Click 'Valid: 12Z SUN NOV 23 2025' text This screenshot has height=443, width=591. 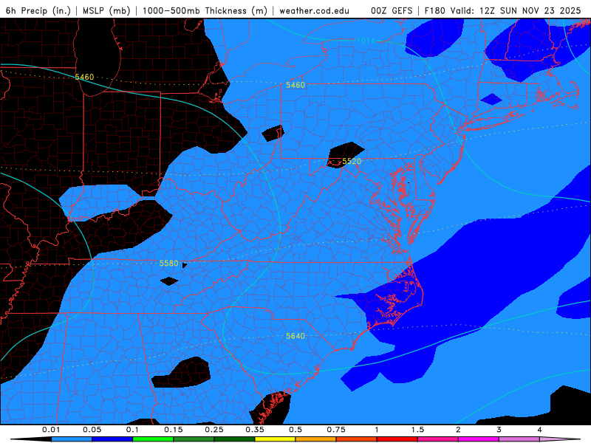point(516,10)
